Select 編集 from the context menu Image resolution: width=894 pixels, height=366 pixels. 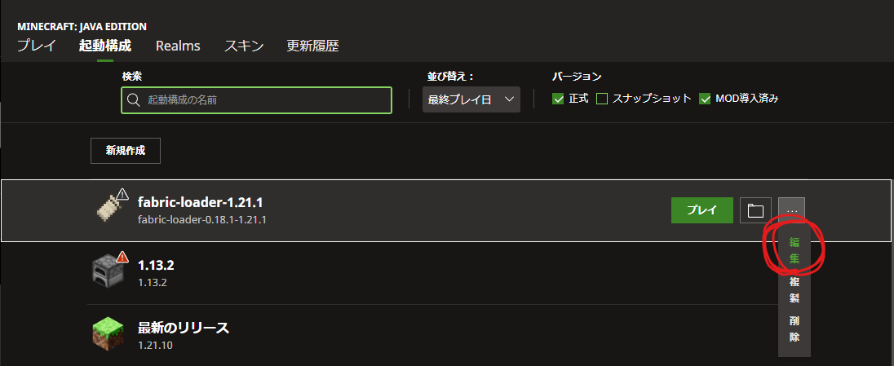(794, 250)
